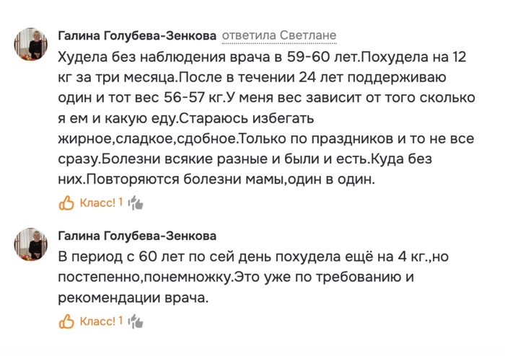Open the grey reactions icon under second comment

pyautogui.click(x=135, y=321)
